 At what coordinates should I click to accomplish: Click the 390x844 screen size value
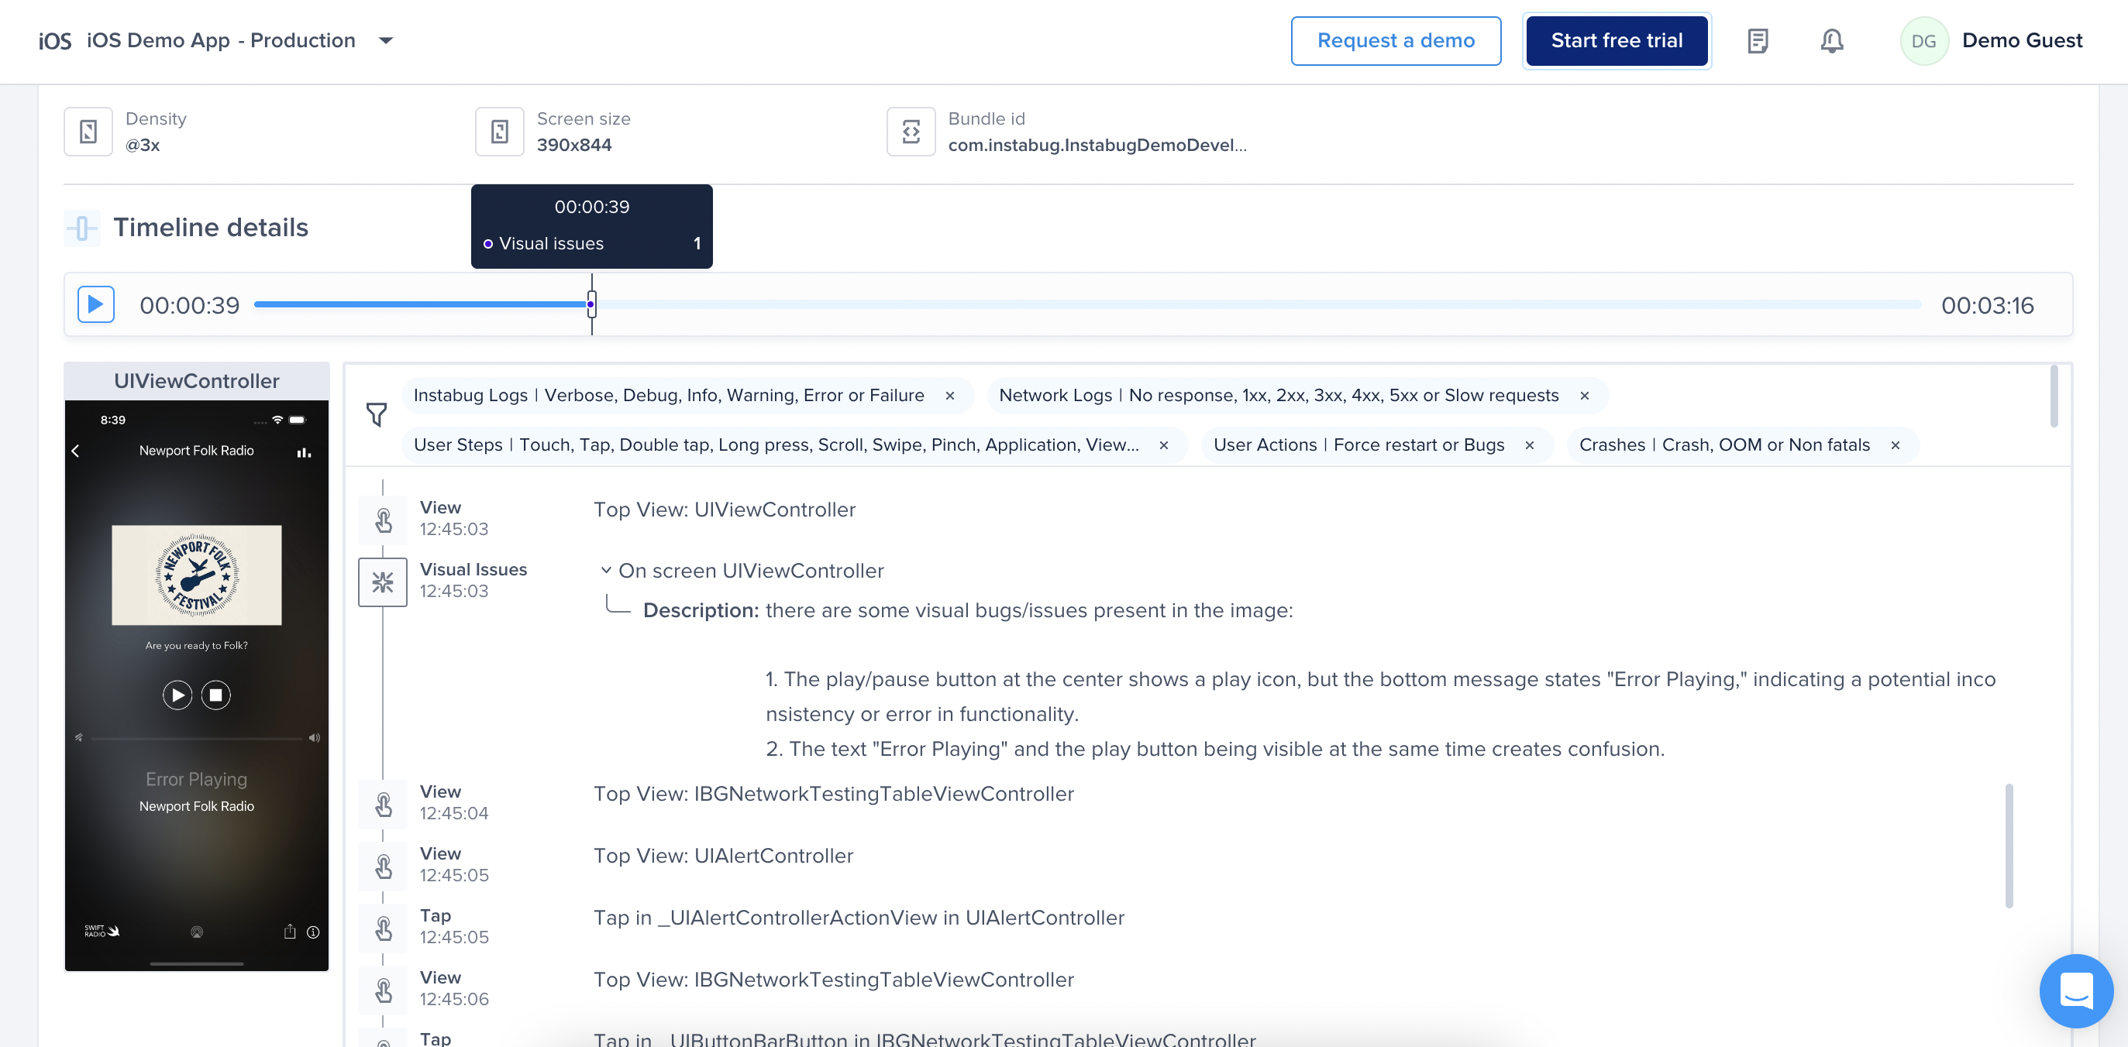(574, 146)
